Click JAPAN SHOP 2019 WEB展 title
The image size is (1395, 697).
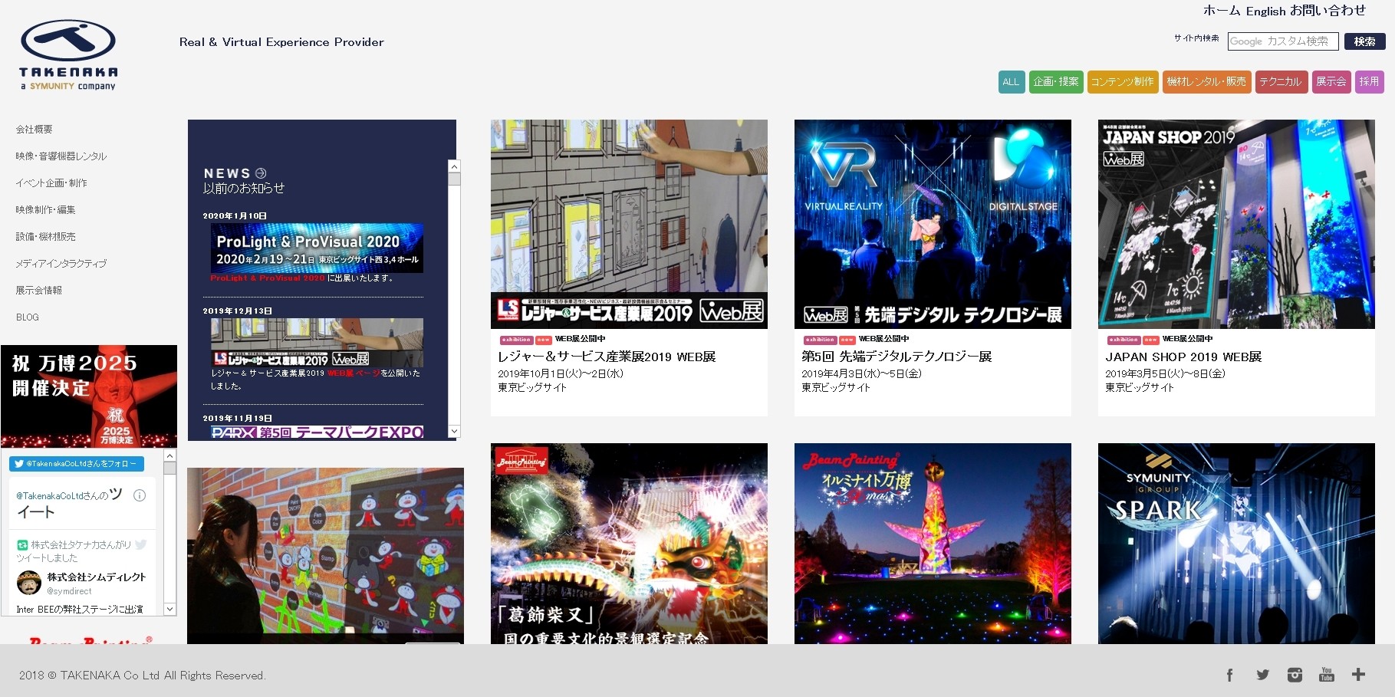tap(1183, 357)
